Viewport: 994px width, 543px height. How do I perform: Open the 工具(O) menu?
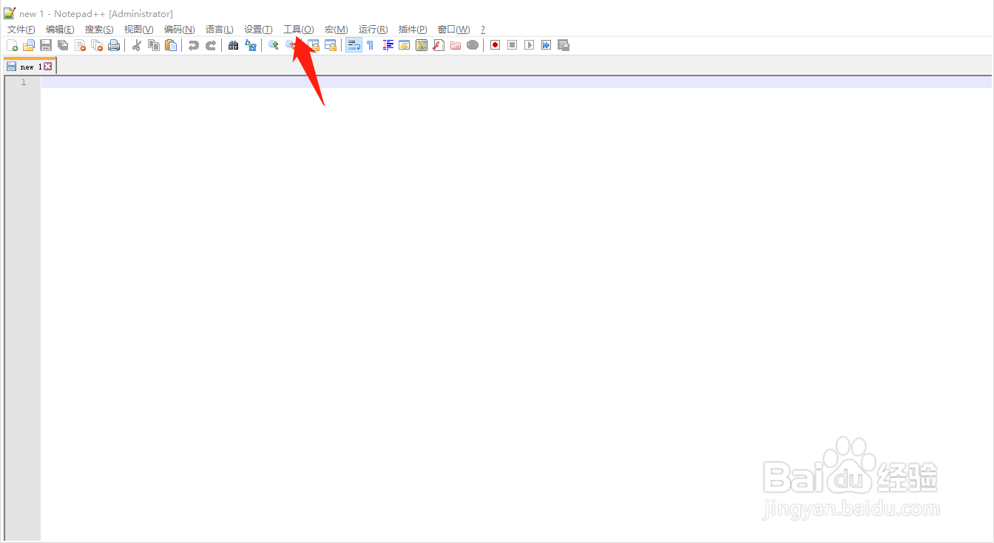point(299,30)
